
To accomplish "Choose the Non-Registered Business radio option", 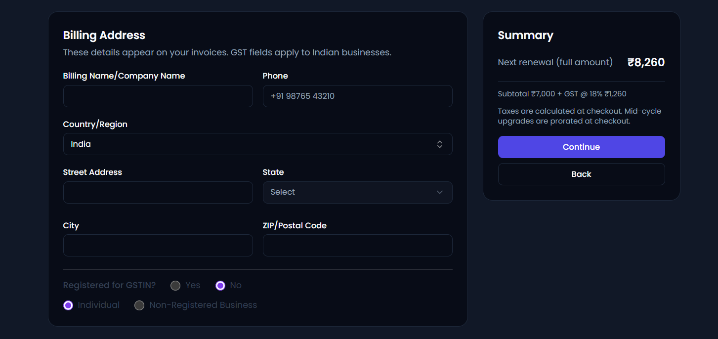I will (139, 305).
